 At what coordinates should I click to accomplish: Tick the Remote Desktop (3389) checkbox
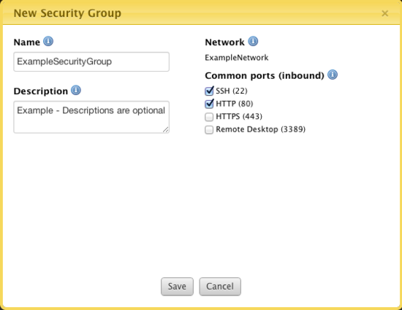(209, 129)
